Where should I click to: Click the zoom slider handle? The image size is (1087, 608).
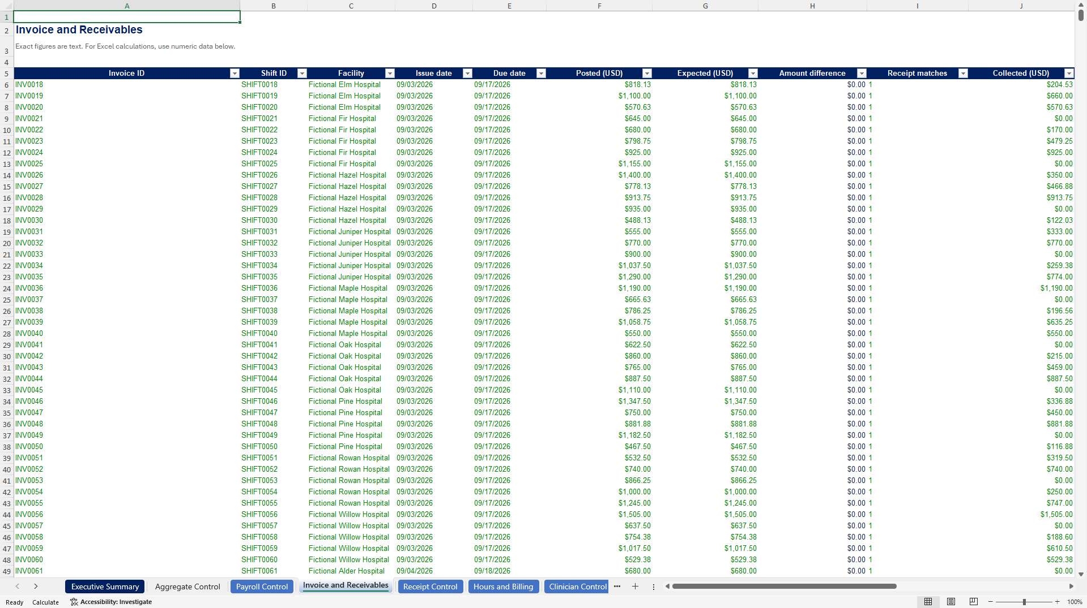point(1024,602)
